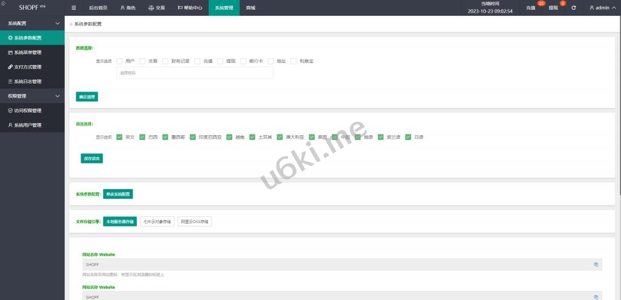Click into the 清理密码 input field

click(x=195, y=73)
